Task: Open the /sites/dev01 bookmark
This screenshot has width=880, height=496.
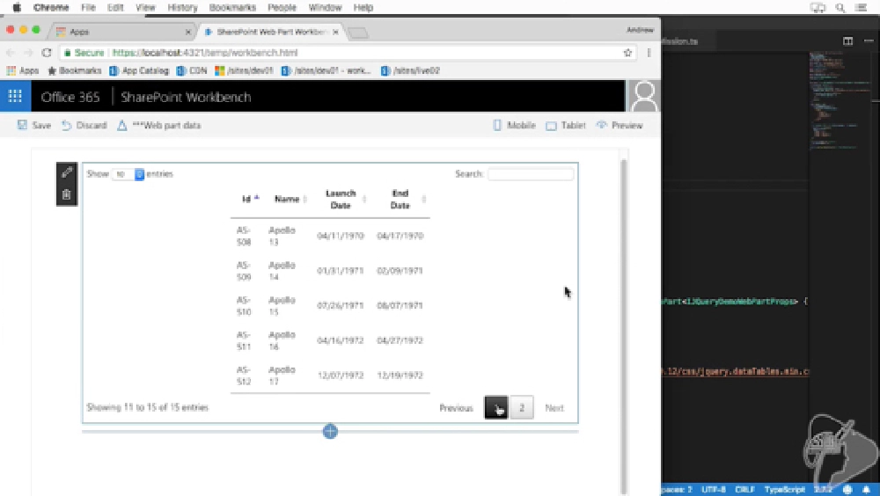Action: [244, 70]
